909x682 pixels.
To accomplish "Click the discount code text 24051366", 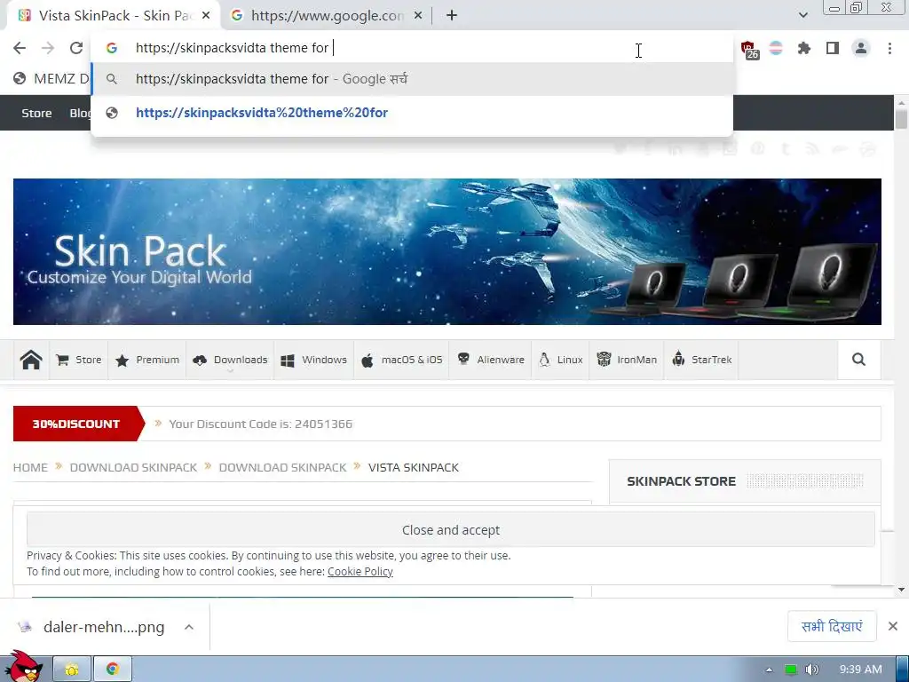I will pyautogui.click(x=323, y=424).
